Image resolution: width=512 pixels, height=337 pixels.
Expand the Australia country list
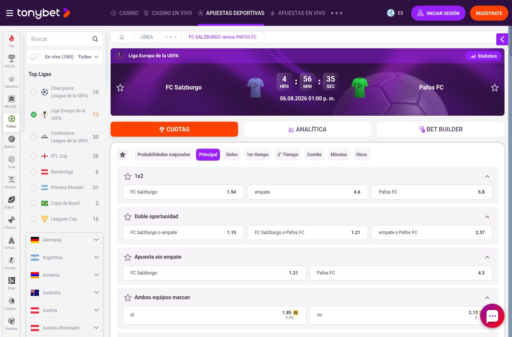(65, 293)
